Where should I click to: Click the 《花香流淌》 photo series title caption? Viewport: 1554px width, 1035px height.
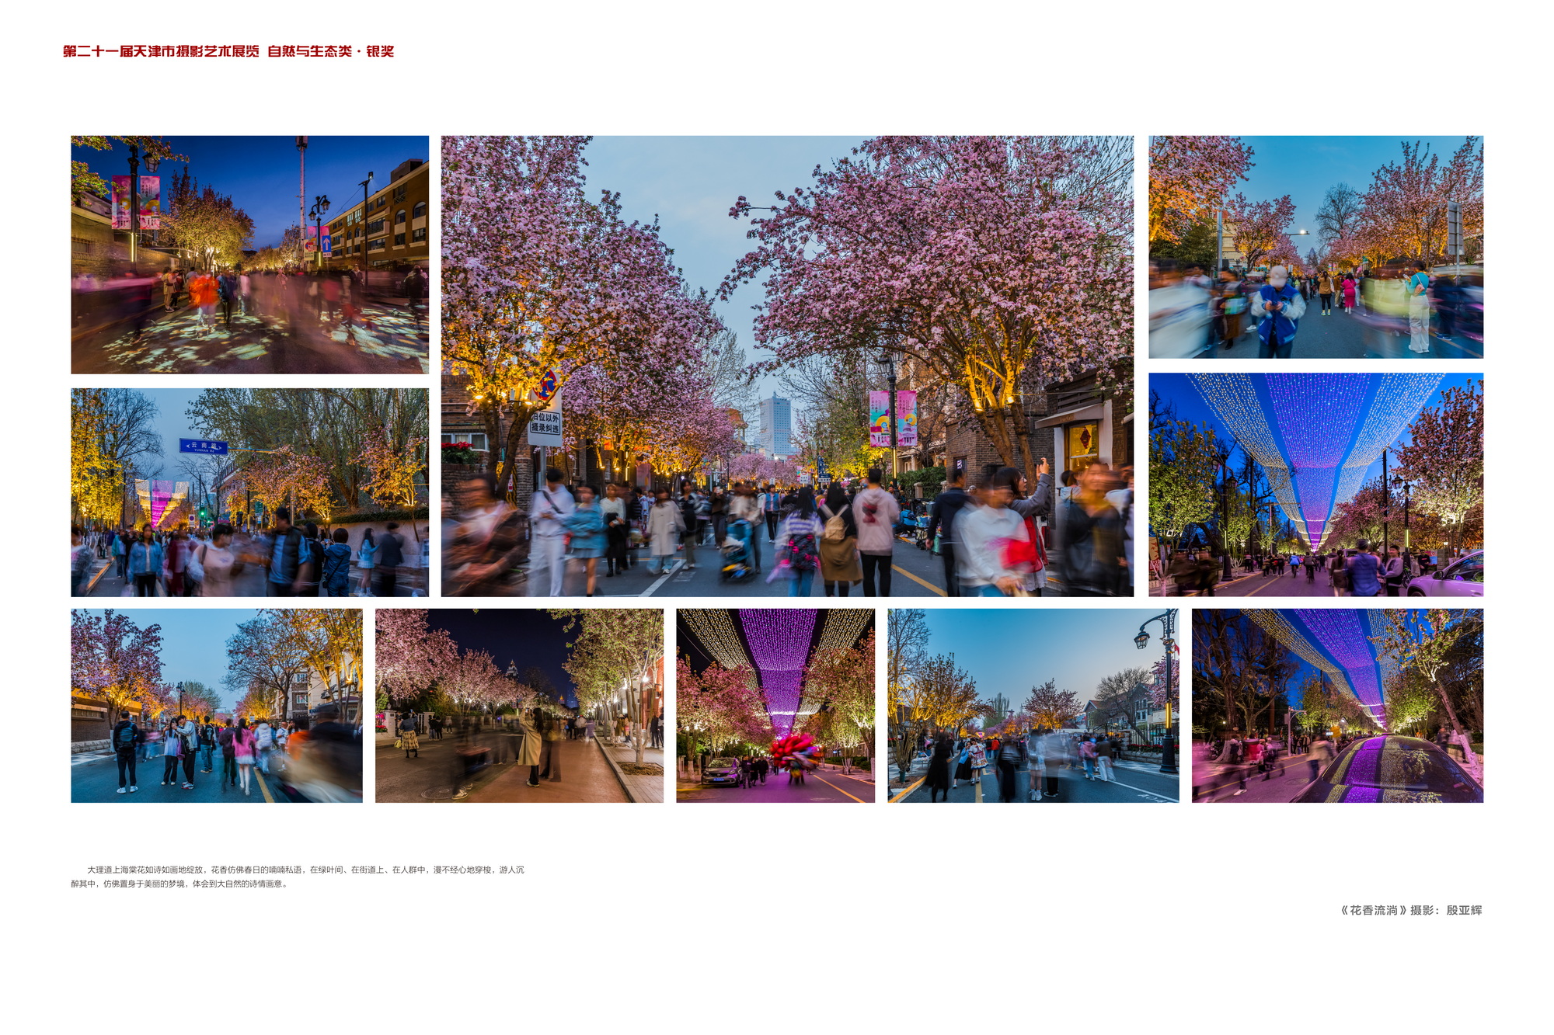pos(1373,910)
